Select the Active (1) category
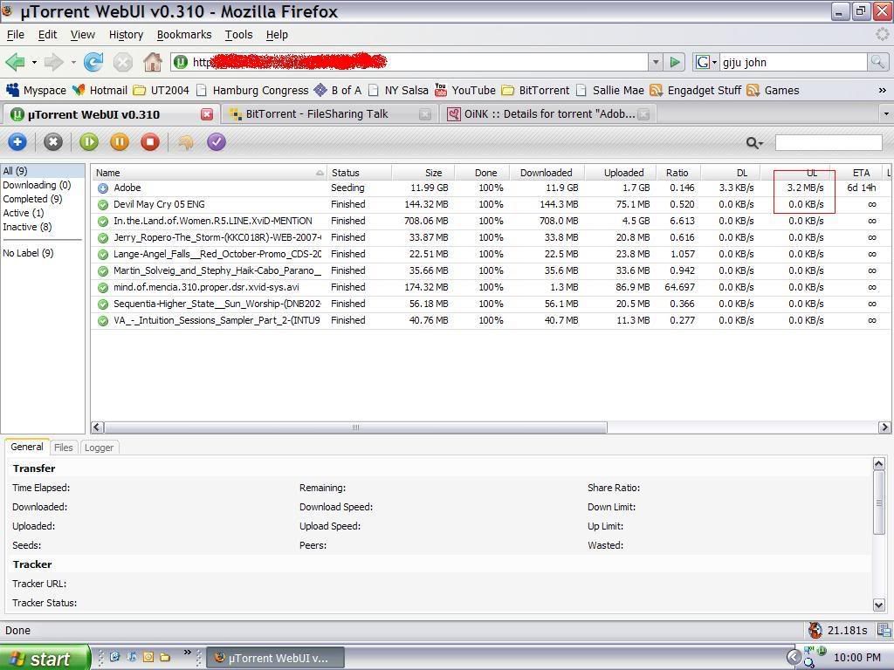894x670 pixels. pyautogui.click(x=24, y=213)
